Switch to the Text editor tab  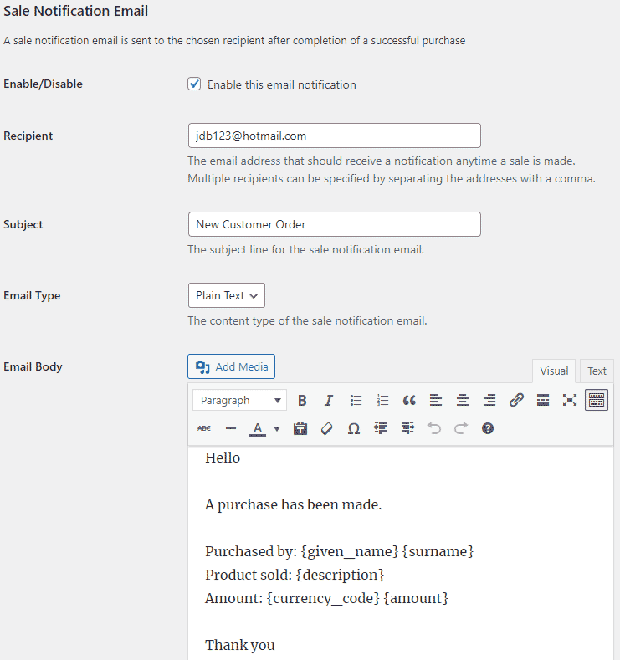[x=597, y=371]
